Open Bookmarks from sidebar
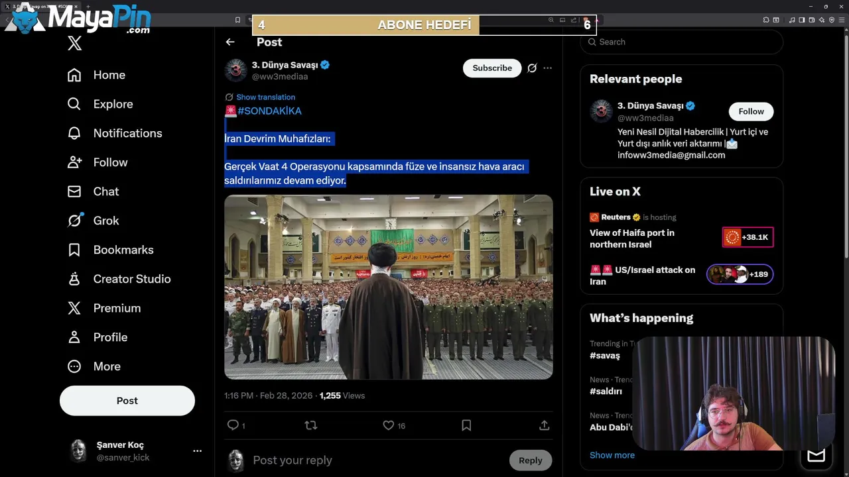The width and height of the screenshot is (849, 477). click(x=110, y=250)
